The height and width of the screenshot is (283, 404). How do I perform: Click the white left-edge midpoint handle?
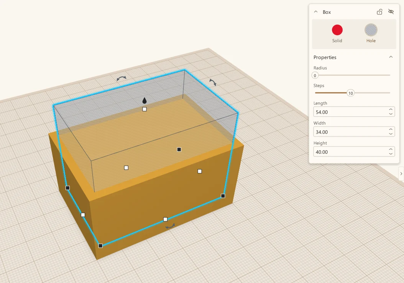(x=83, y=215)
